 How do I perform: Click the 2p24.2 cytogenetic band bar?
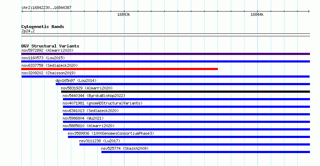[x=165, y=35]
